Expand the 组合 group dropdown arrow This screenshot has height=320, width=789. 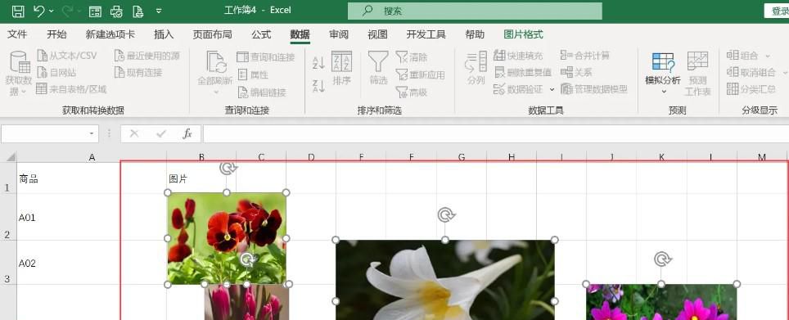click(x=768, y=56)
